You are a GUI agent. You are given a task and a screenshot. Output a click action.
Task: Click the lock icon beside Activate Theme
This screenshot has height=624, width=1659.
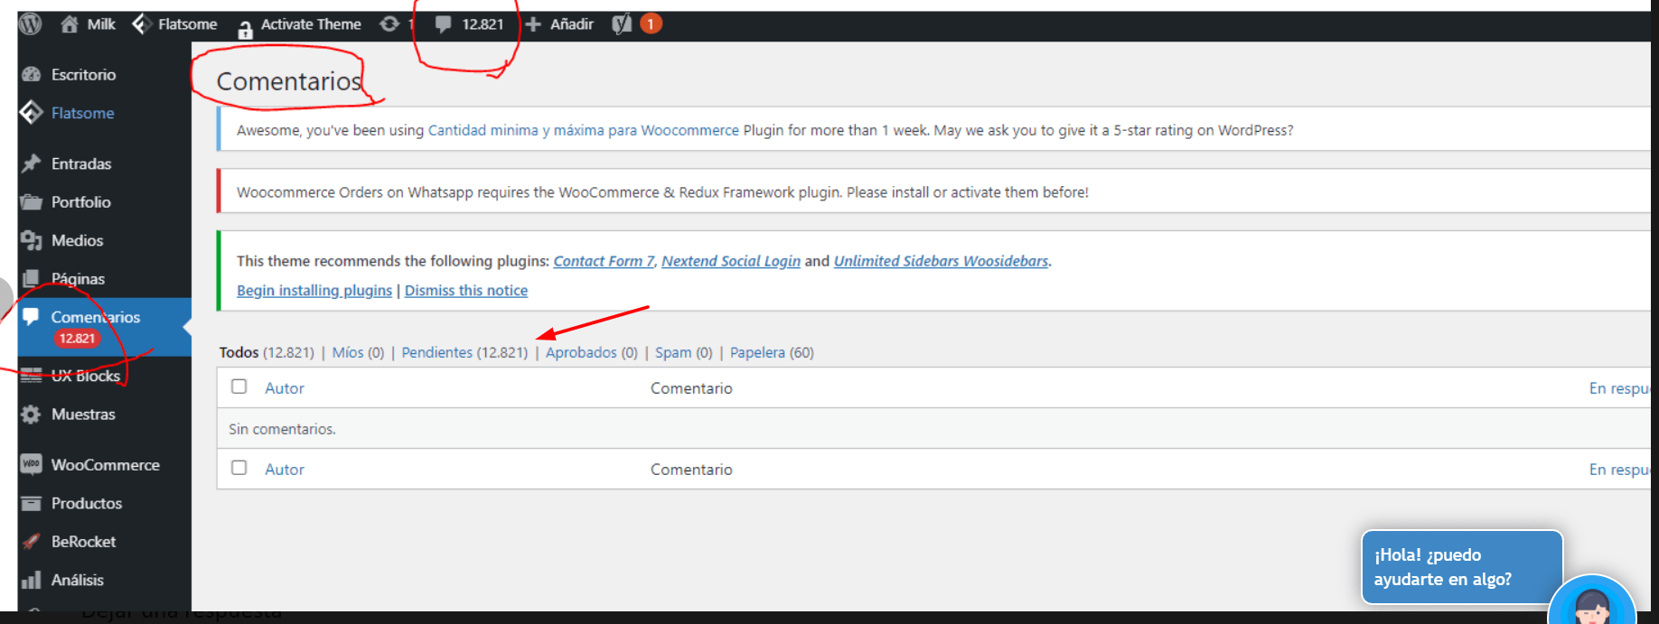click(x=245, y=28)
